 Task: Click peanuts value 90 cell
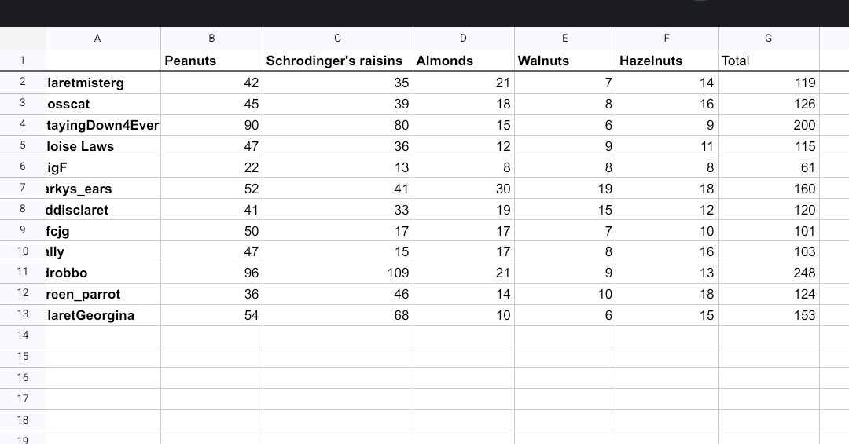(x=211, y=125)
